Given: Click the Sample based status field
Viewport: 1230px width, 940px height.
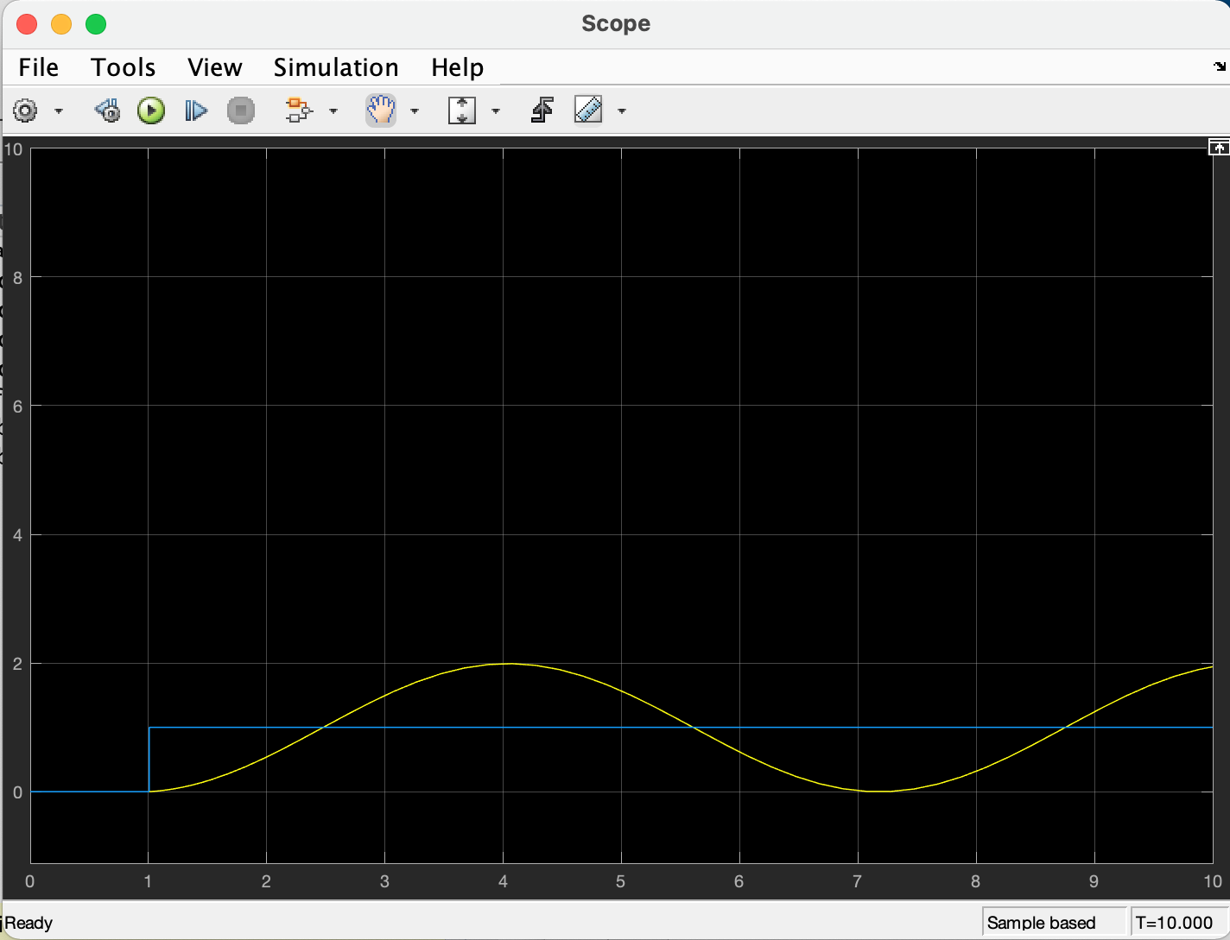Looking at the screenshot, I should pyautogui.click(x=1054, y=923).
